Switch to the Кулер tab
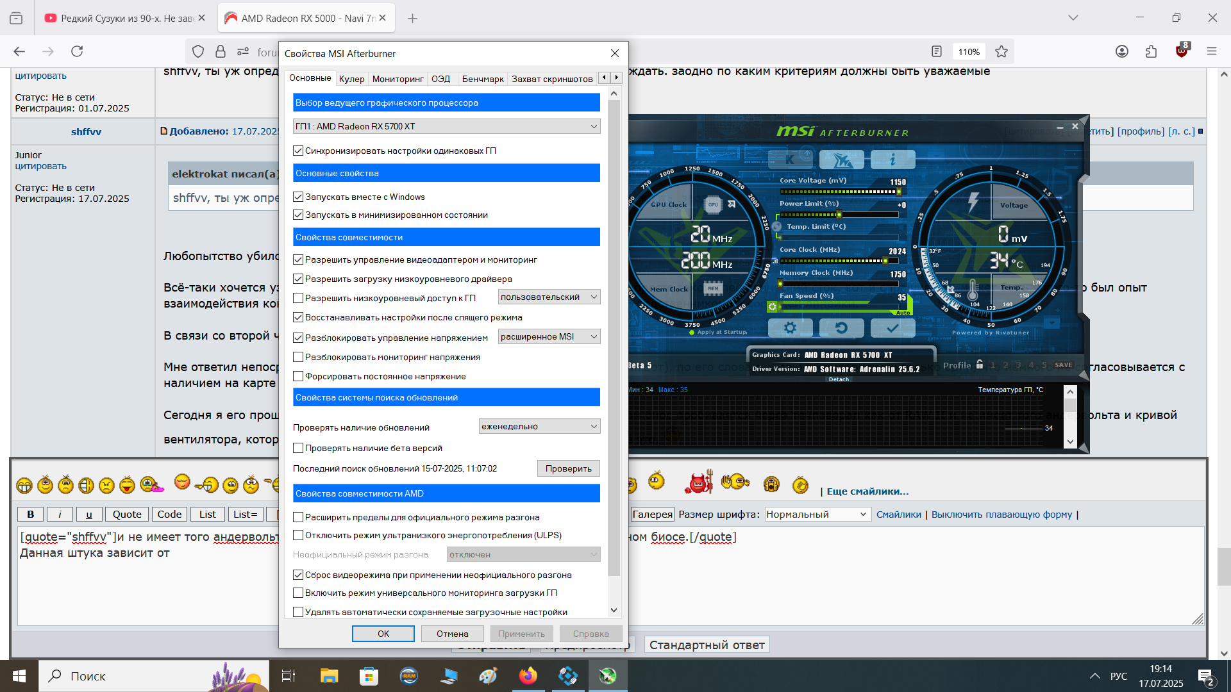This screenshot has width=1231, height=692. pos(351,79)
